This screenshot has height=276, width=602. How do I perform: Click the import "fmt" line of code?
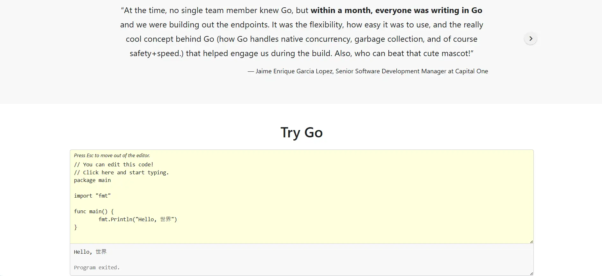click(92, 196)
